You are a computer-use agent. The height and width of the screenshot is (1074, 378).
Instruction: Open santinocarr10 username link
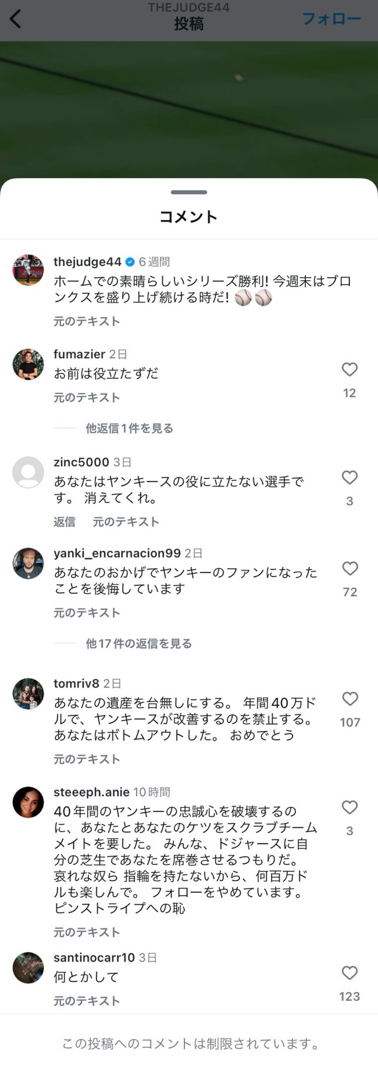pyautogui.click(x=94, y=958)
